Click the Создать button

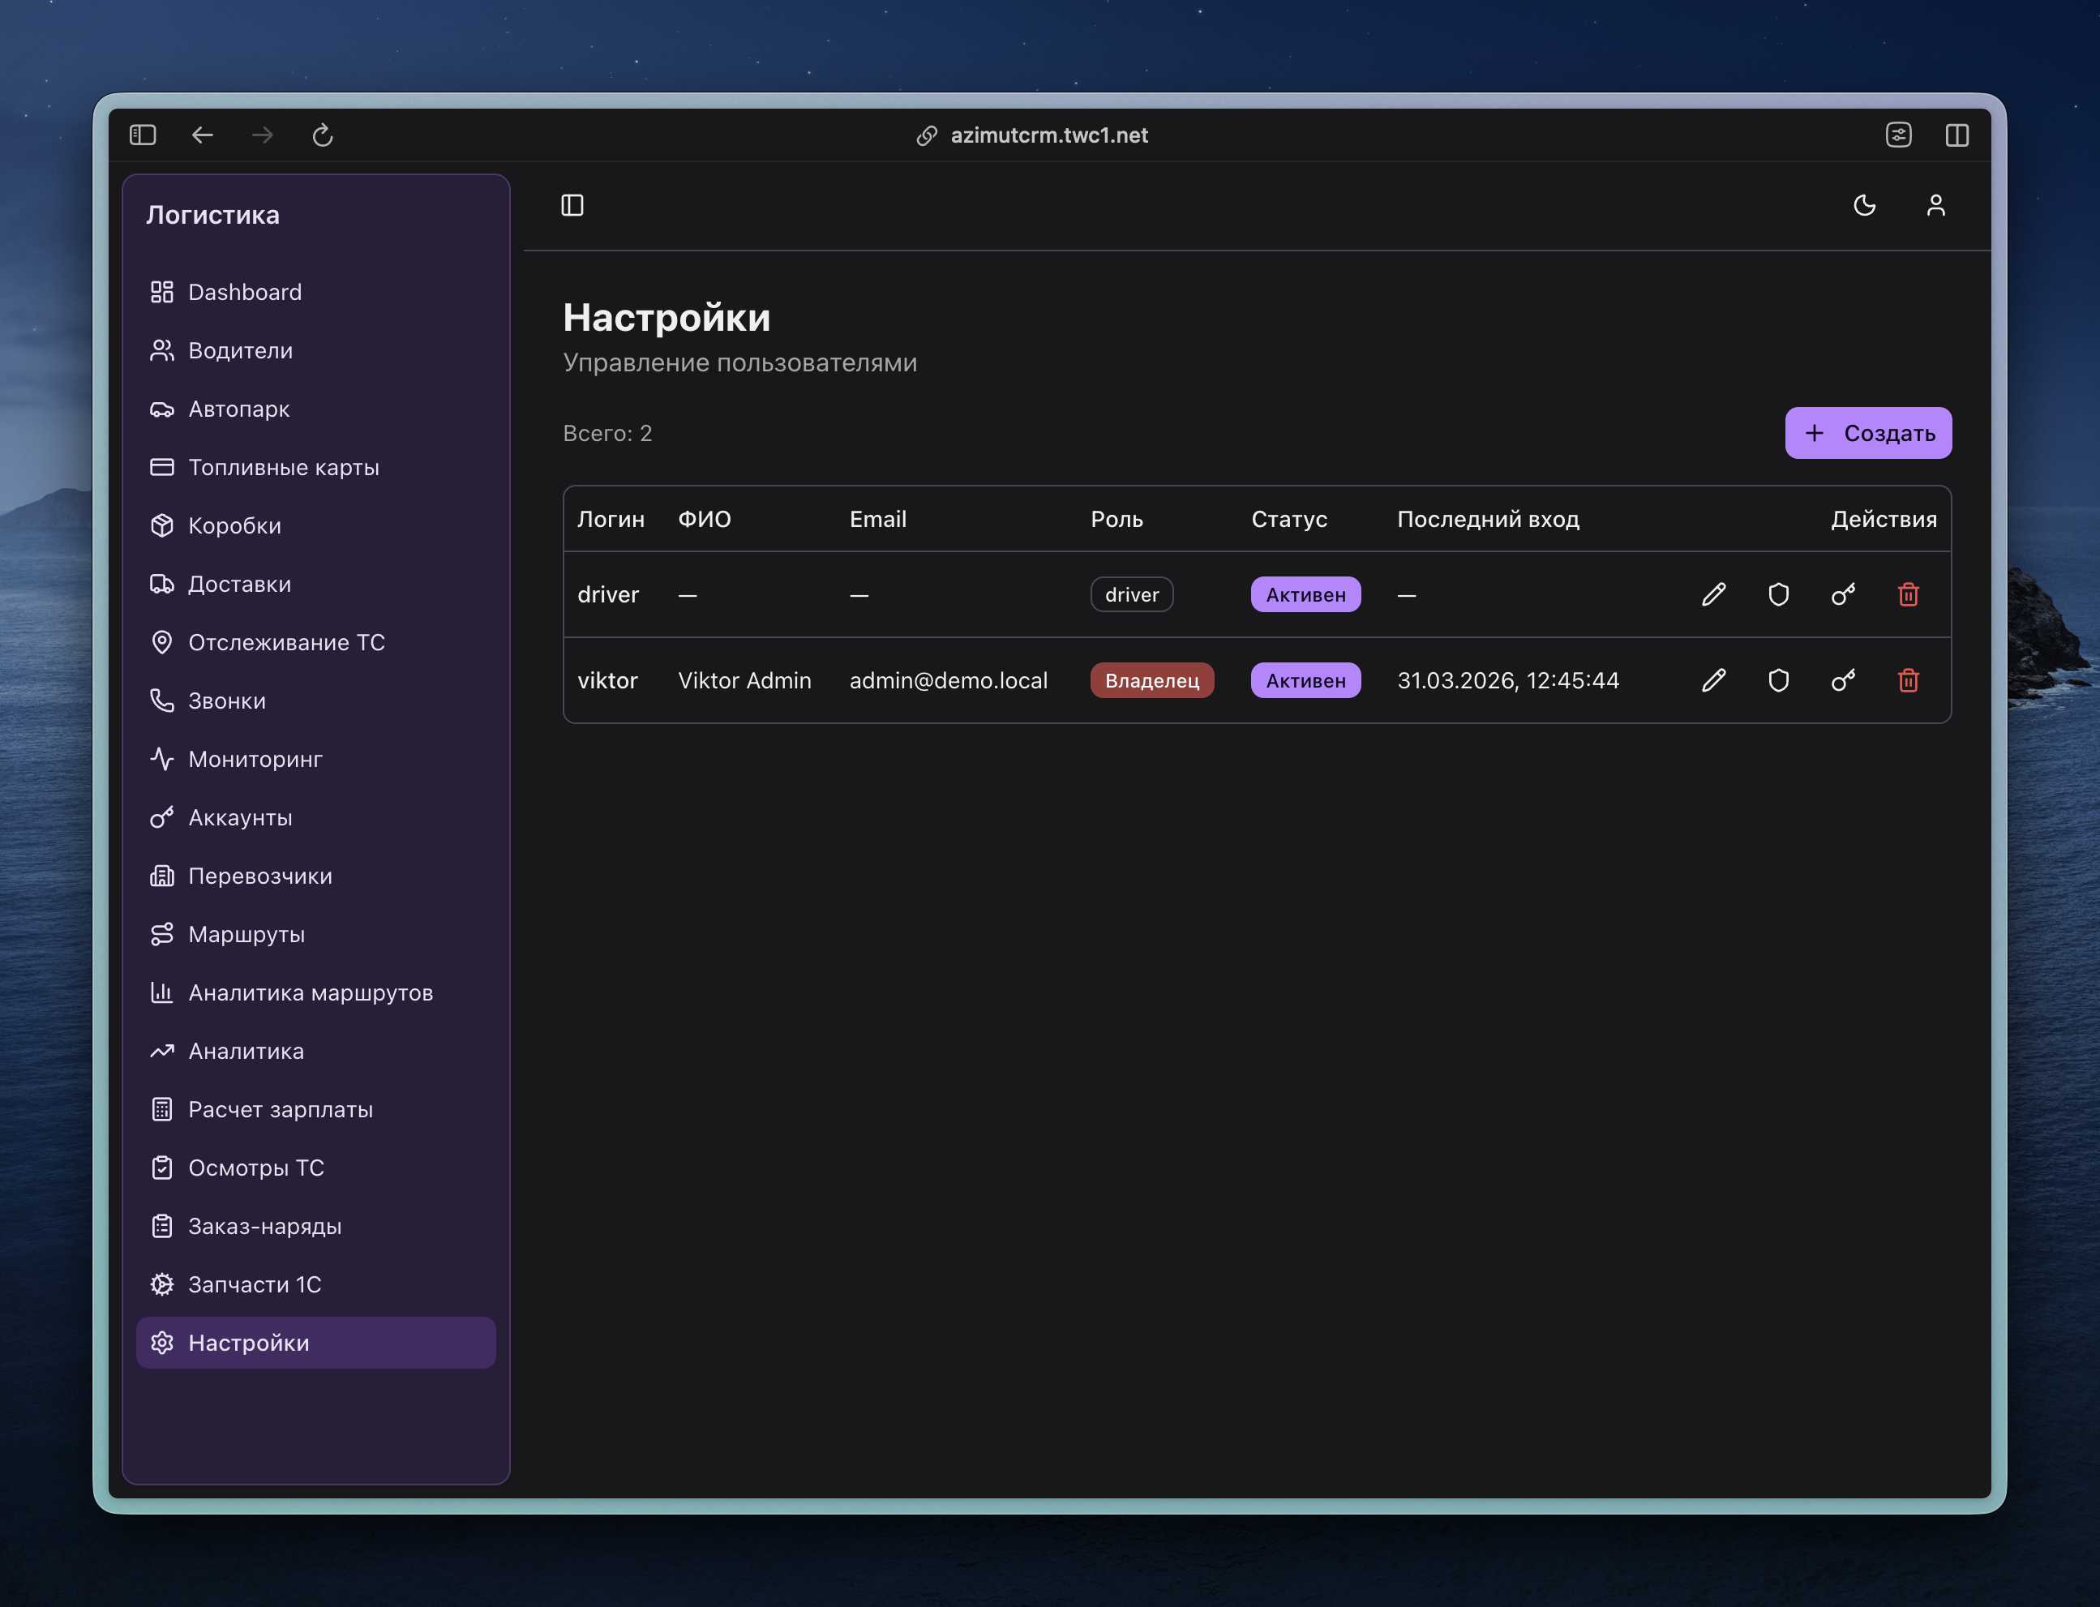pos(1866,433)
